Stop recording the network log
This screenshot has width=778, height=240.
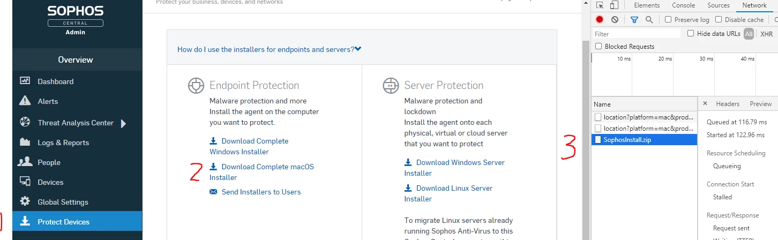(600, 19)
